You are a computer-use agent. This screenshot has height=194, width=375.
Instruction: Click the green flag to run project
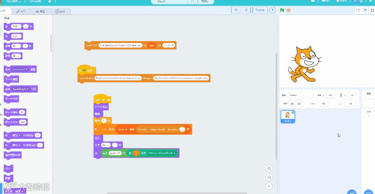(282, 10)
